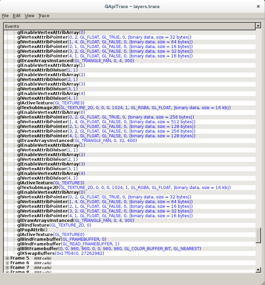Select the Frame 6 row label

tap(20, 263)
